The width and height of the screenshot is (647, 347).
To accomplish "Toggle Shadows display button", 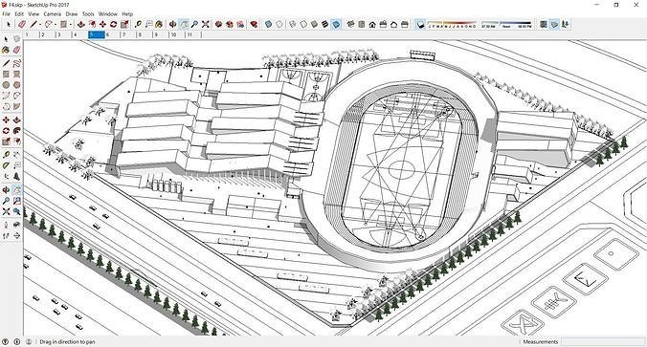I will click(420, 25).
